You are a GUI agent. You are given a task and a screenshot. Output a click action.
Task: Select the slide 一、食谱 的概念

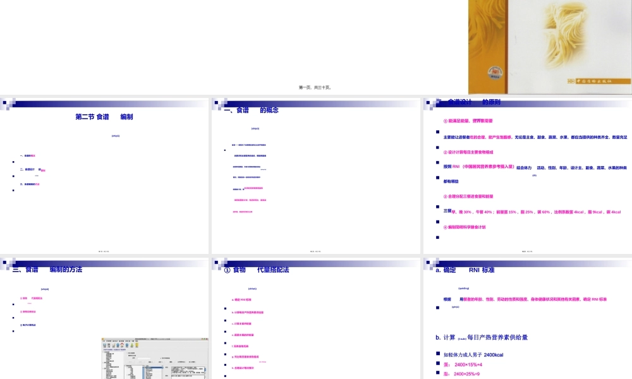[x=315, y=177]
